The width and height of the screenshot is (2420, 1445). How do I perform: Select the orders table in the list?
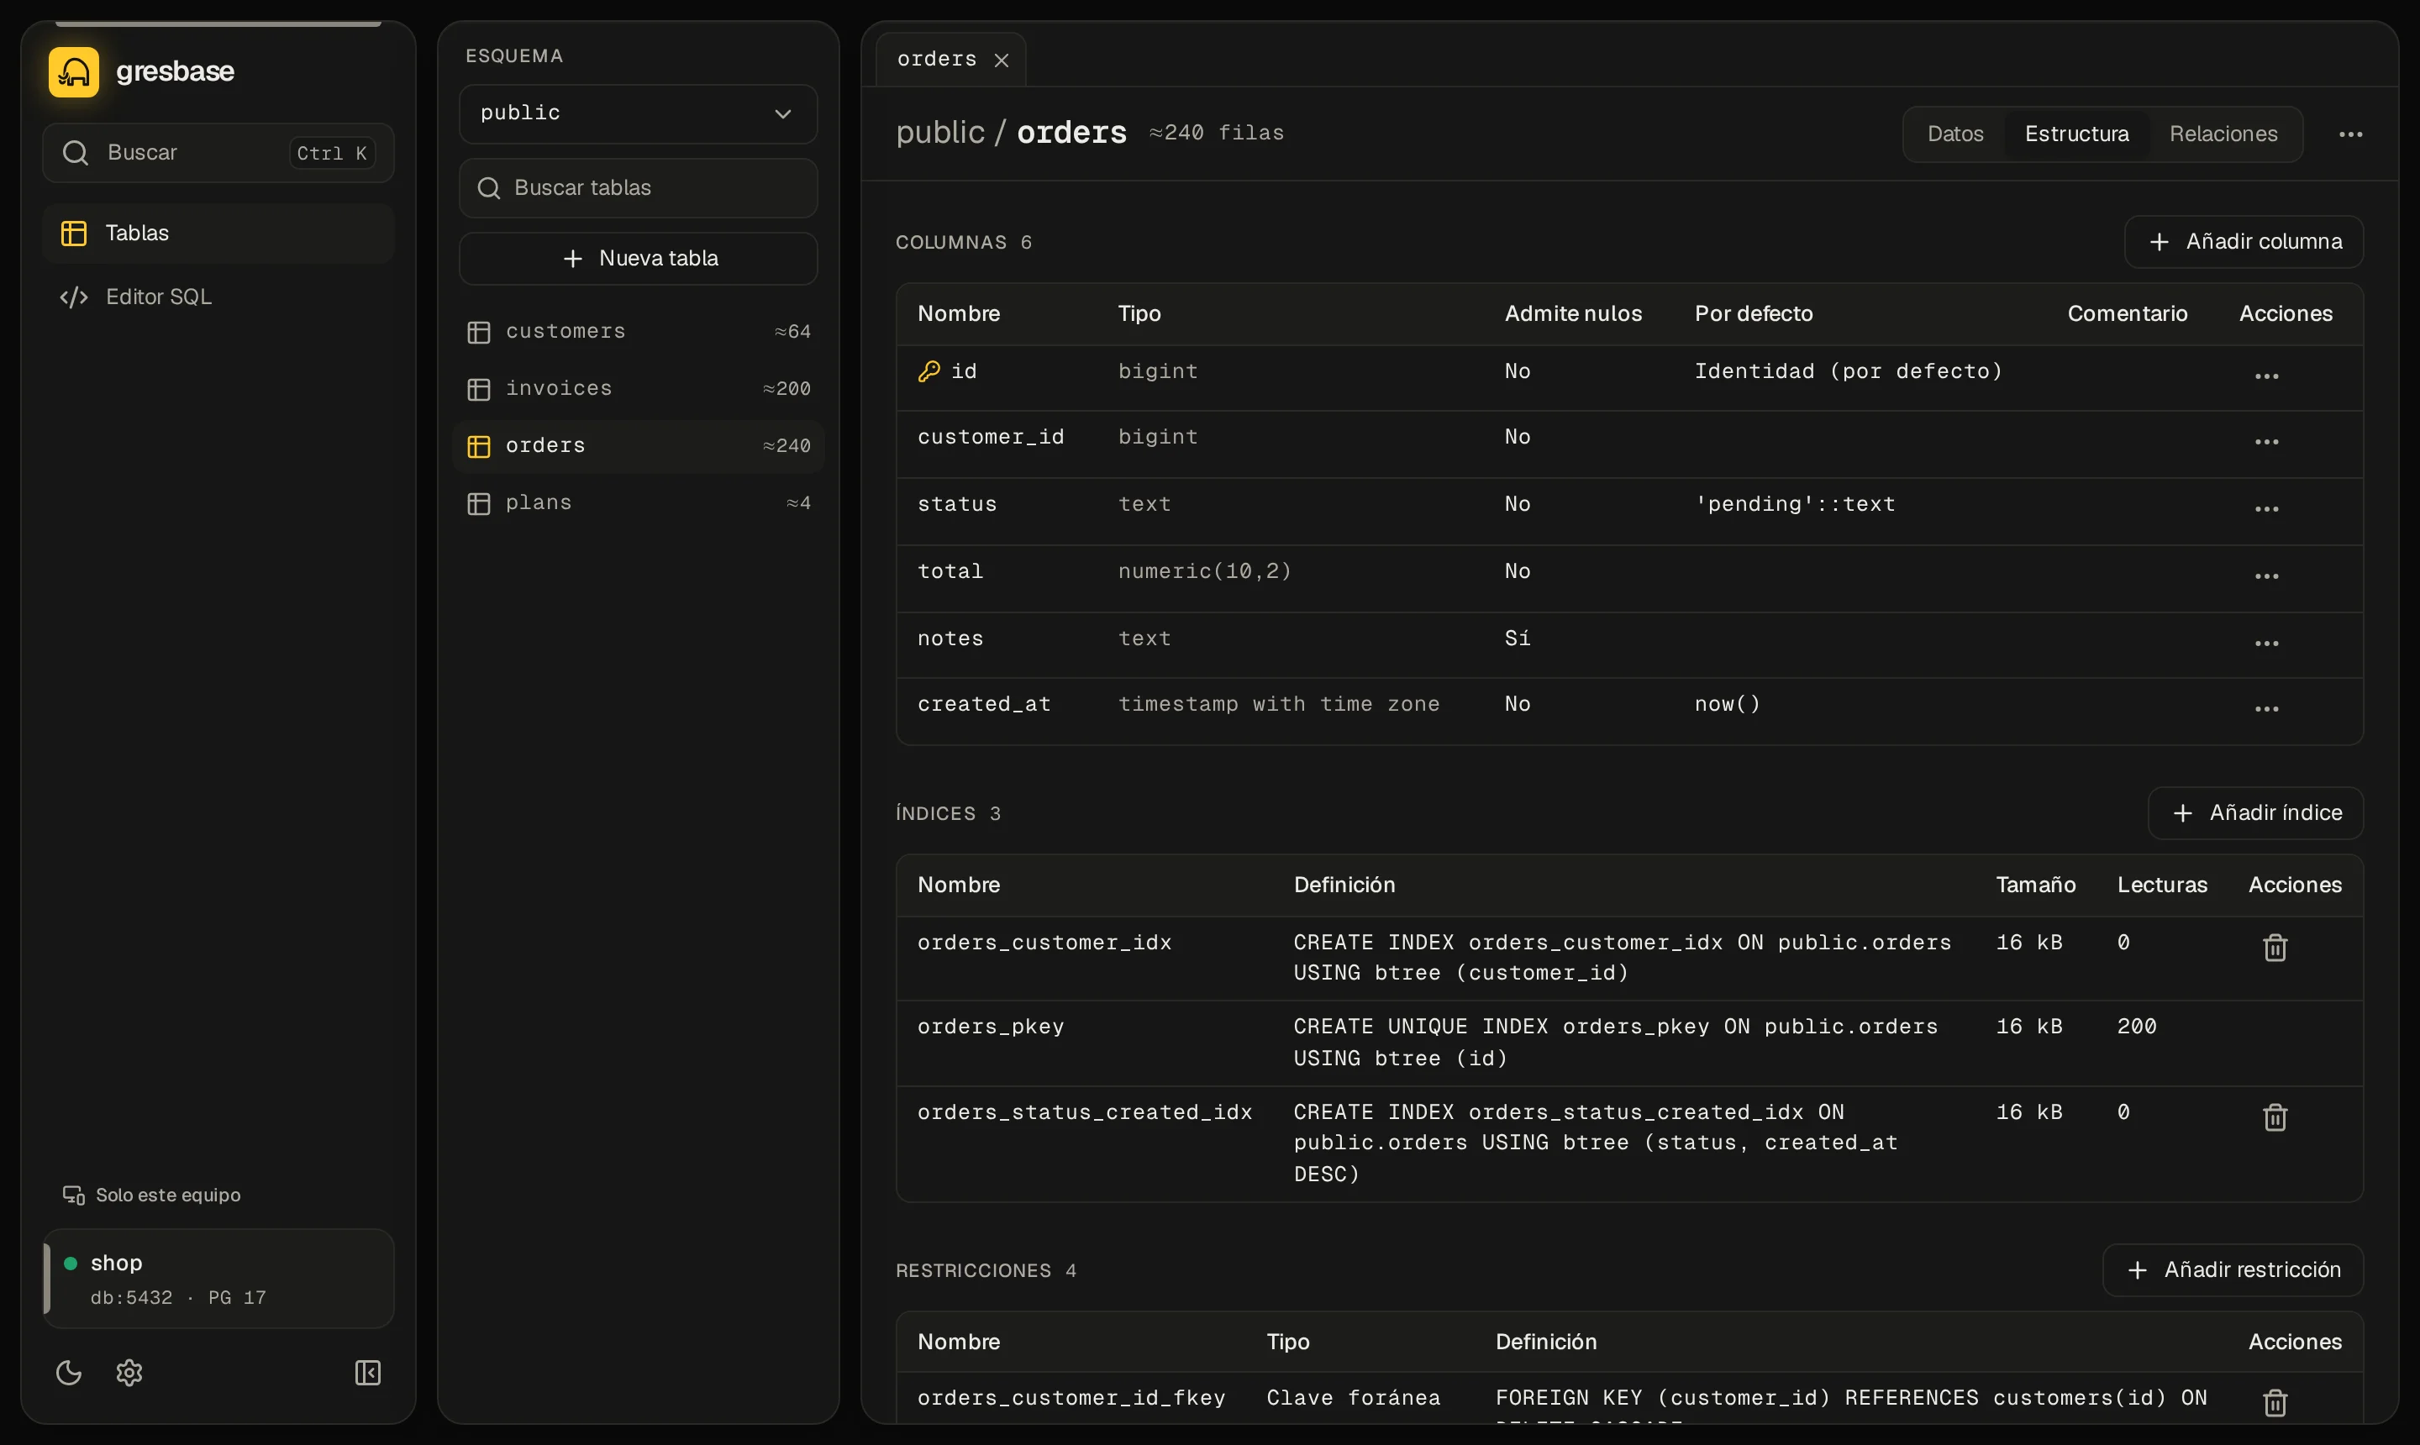click(638, 446)
